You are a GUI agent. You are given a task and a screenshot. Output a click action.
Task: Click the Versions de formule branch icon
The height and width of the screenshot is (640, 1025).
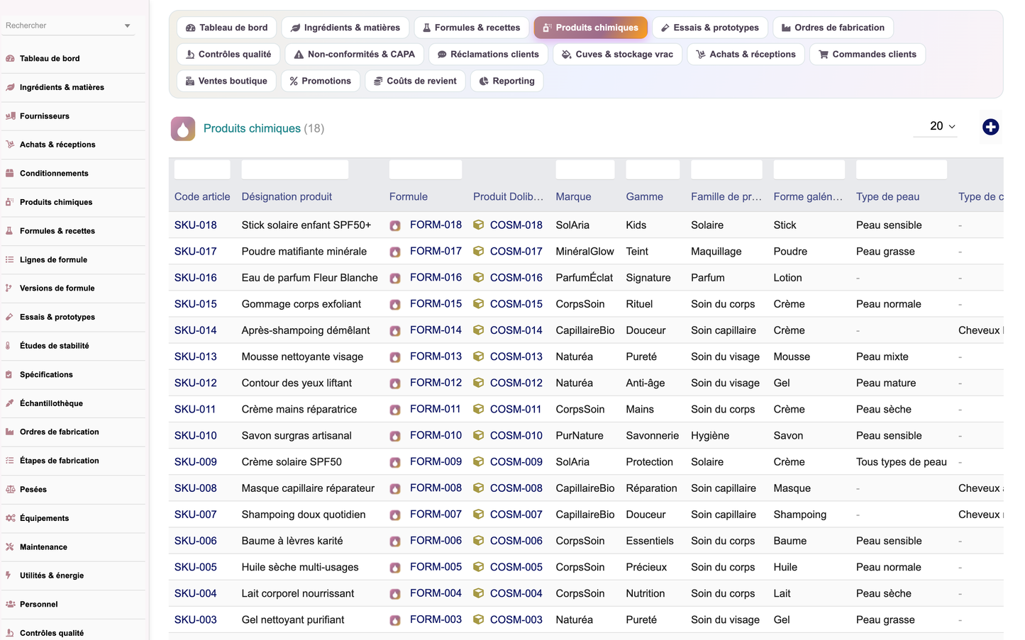click(10, 288)
